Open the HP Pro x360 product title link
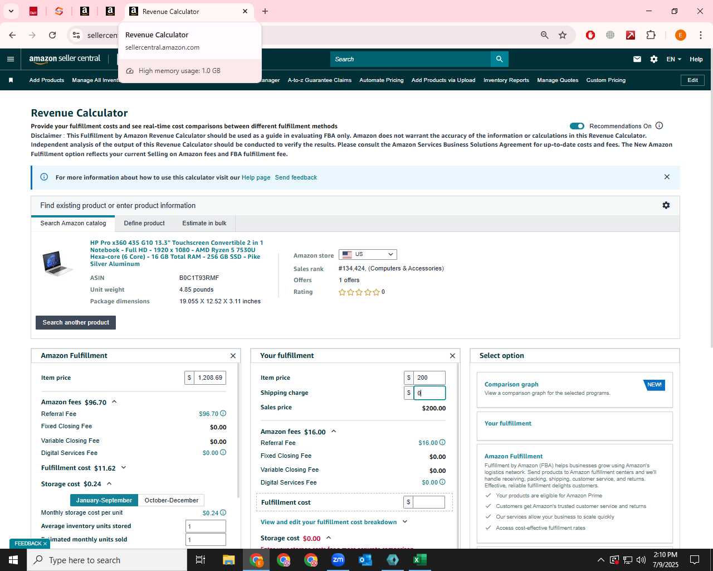713x571 pixels. pos(177,253)
